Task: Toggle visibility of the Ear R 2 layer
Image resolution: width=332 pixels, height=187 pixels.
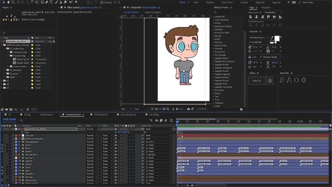Action: coord(2,145)
